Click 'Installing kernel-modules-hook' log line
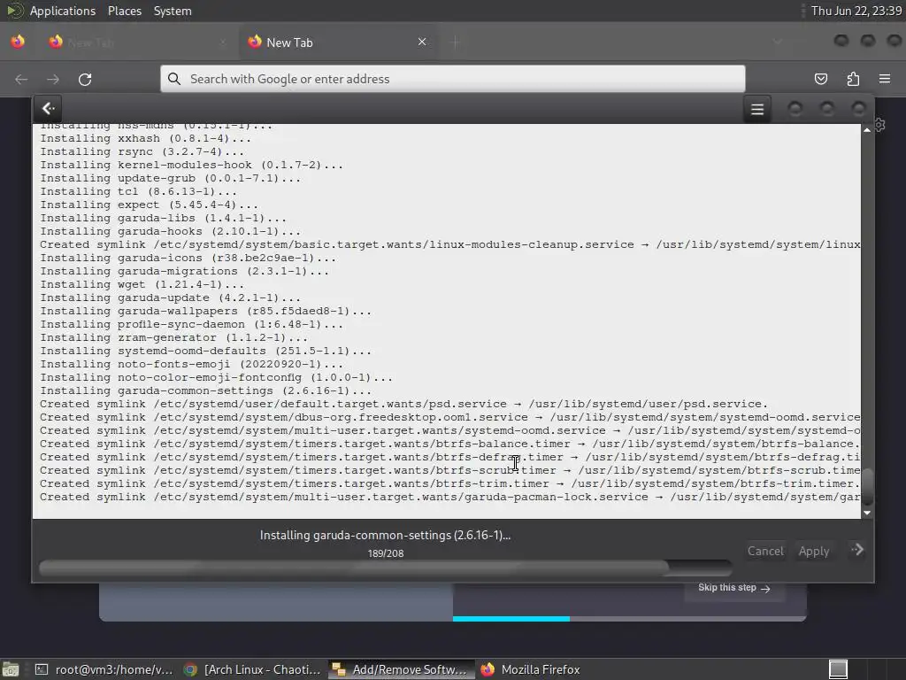This screenshot has width=906, height=680. point(191,165)
